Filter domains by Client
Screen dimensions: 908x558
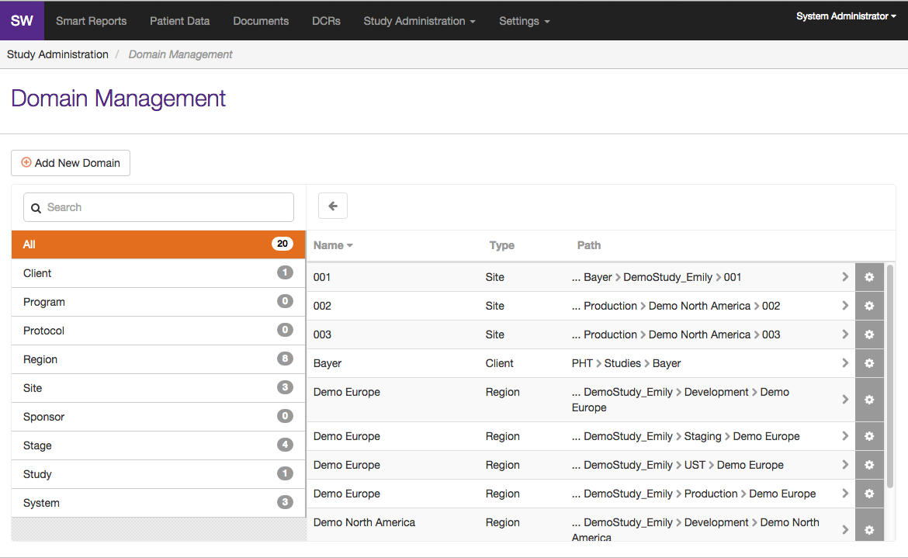point(158,273)
